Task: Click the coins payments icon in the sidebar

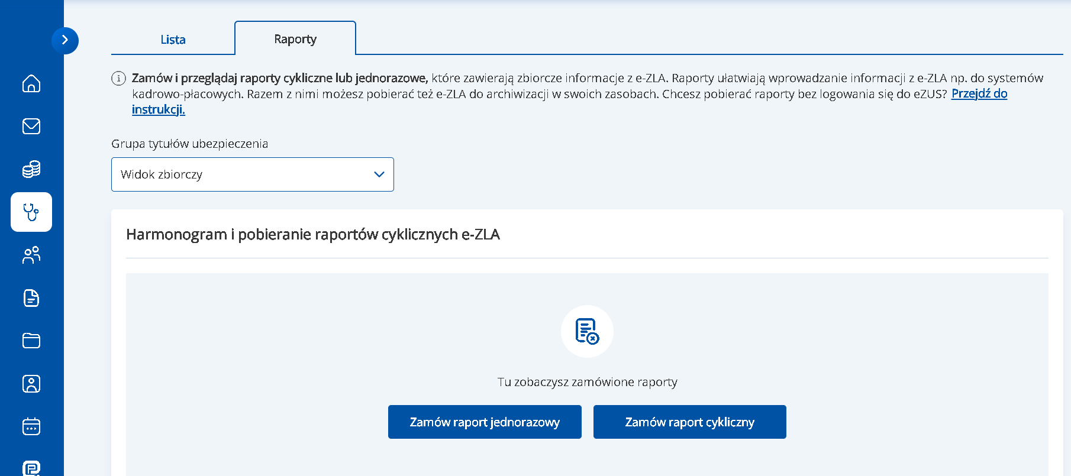Action: [x=31, y=169]
